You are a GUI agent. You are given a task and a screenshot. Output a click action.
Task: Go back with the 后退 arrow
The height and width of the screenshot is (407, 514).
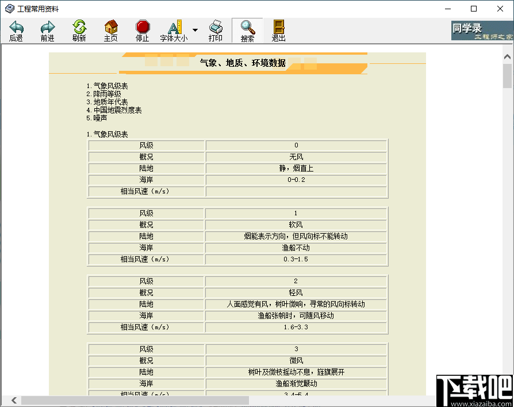click(x=16, y=31)
